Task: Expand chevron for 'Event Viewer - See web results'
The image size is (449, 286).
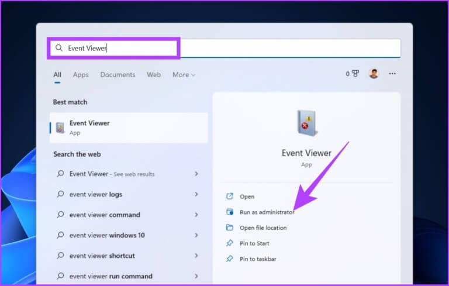Action: pyautogui.click(x=196, y=174)
